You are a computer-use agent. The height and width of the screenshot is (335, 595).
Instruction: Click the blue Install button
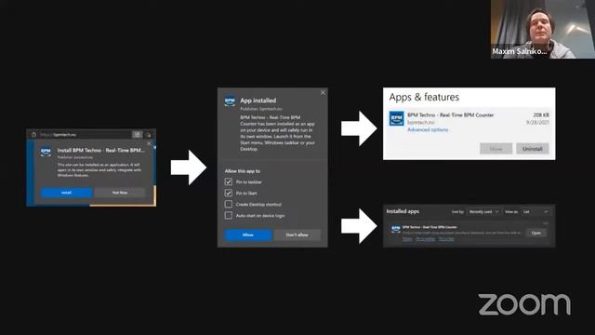(66, 193)
